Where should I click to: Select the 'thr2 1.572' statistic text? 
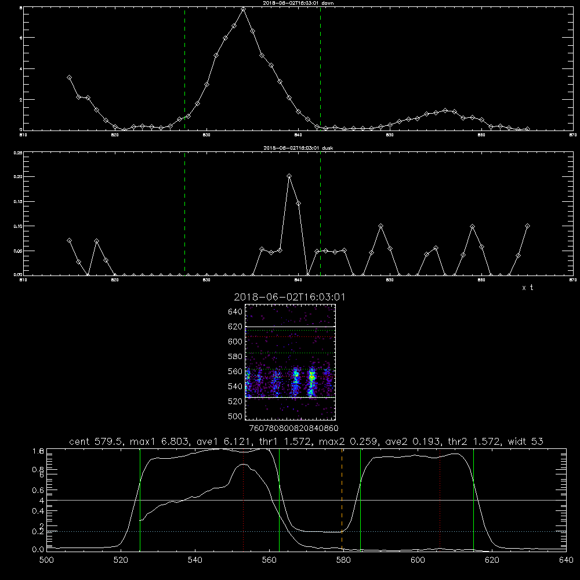click(x=474, y=441)
